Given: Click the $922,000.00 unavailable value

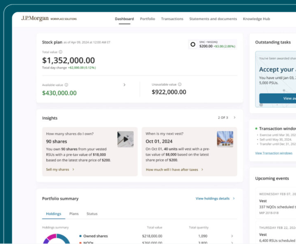Looking at the screenshot, I should [169, 92].
